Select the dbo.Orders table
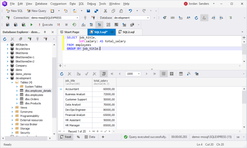The height and width of the screenshot is (148, 247). [x=32, y=99]
